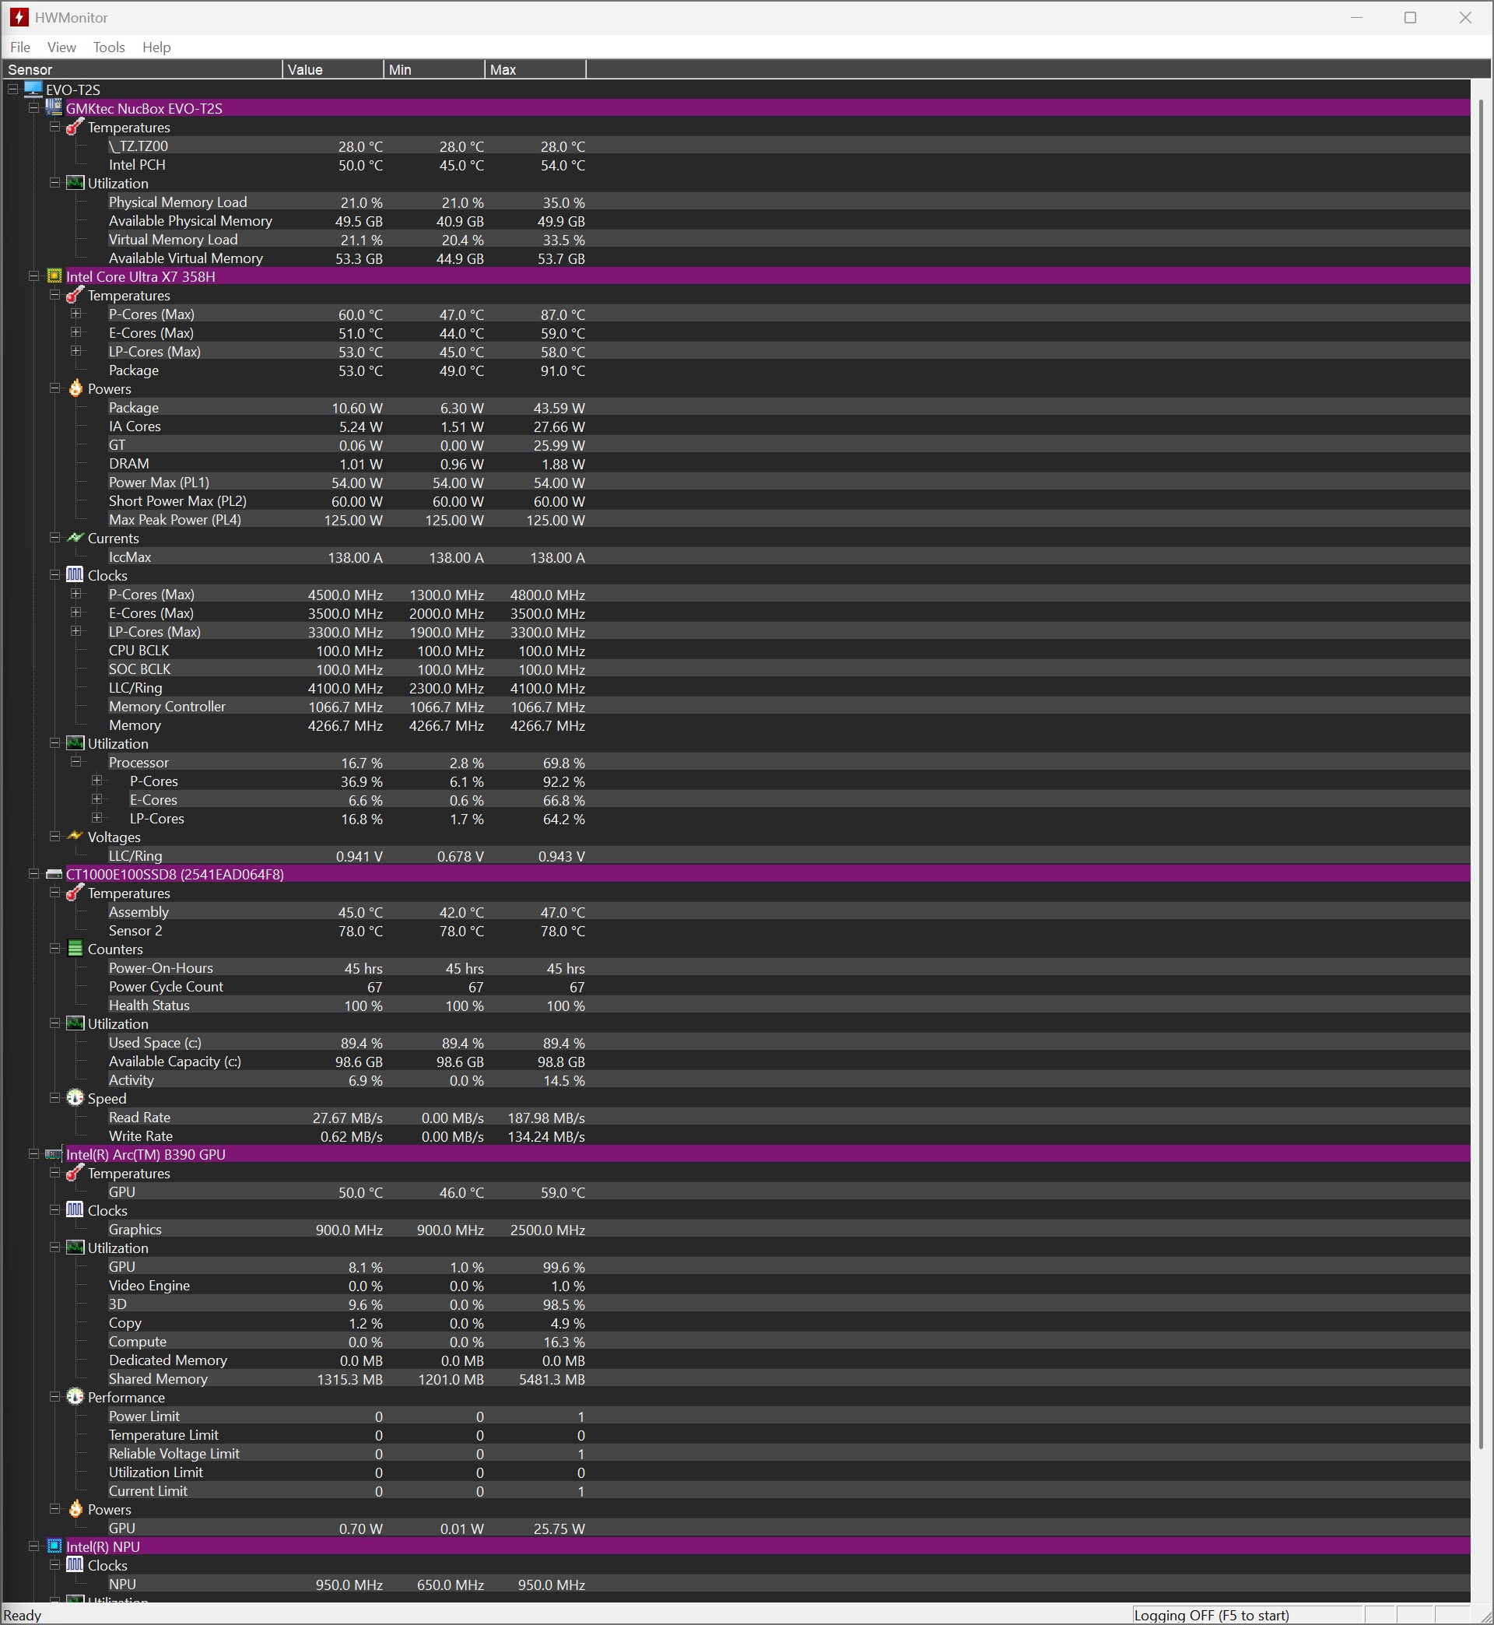Expand E-Cores utilization row
1494x1625 pixels.
pos(97,798)
